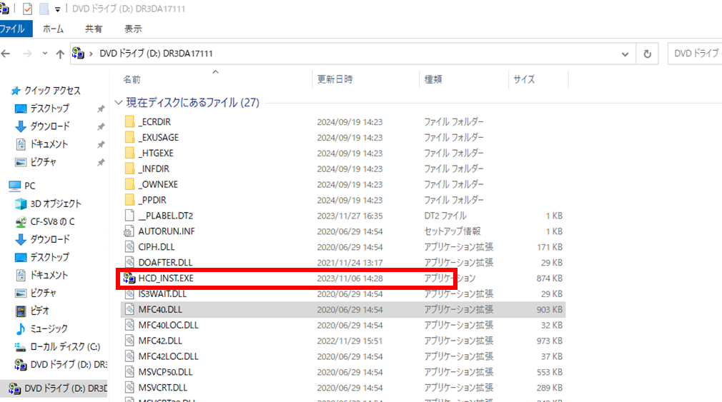
Task: Sort files by 更新日時 column header
Action: click(x=335, y=79)
